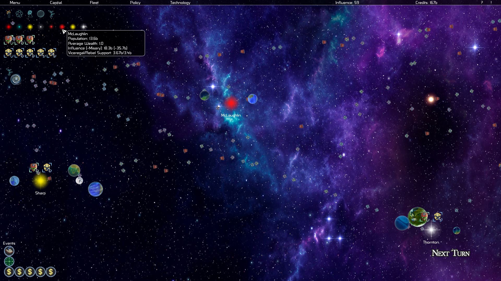Open the Technology menu
The height and width of the screenshot is (281, 501).
coord(180,3)
